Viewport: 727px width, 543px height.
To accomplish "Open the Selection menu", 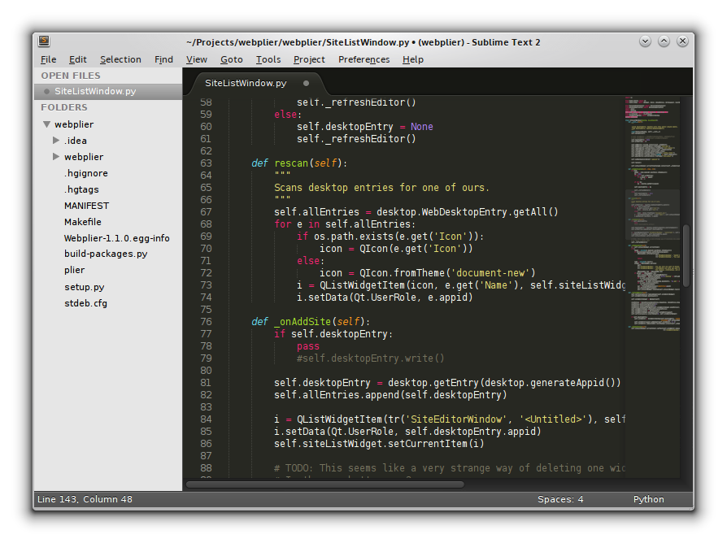I will point(120,59).
